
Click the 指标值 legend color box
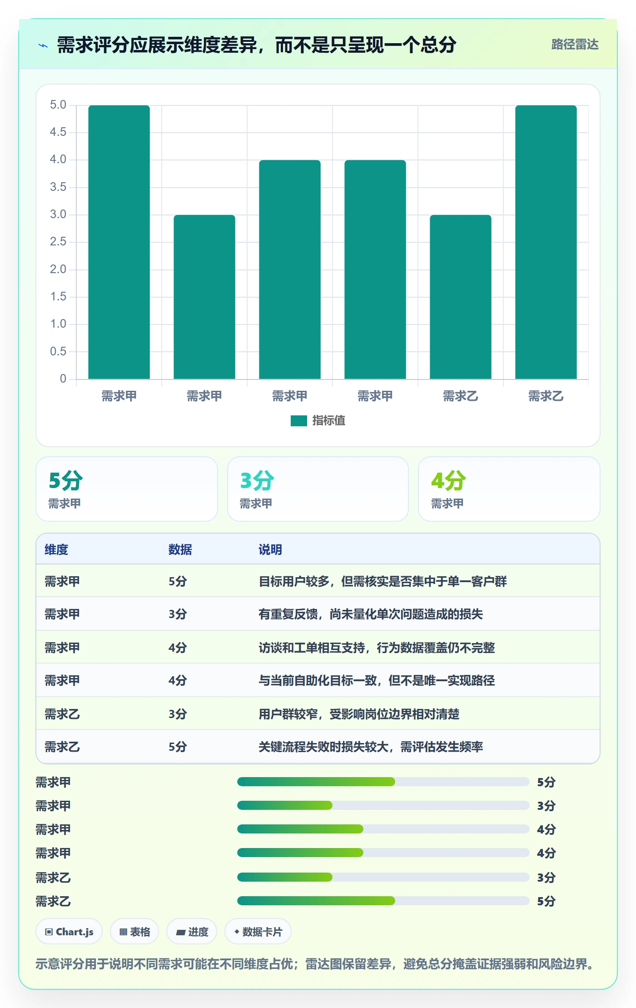(298, 421)
